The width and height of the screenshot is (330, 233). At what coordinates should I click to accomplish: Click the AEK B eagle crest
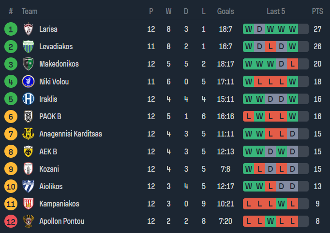(29, 151)
